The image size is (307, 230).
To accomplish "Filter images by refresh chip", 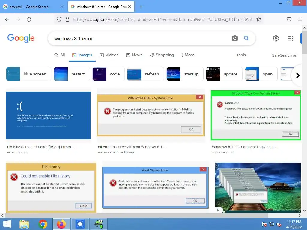I will (145, 74).
